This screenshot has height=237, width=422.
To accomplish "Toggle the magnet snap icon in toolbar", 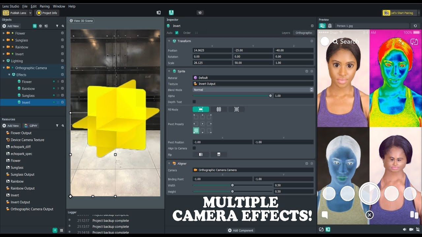I will (171, 13).
